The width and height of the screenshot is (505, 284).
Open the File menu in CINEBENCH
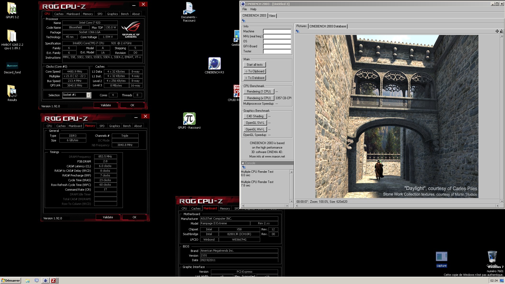click(x=245, y=9)
